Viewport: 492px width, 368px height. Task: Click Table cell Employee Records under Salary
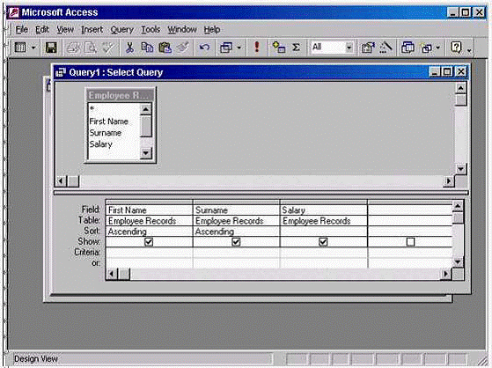324,221
